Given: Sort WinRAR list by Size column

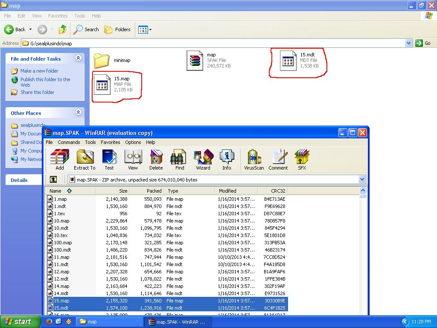Looking at the screenshot, I should 113,191.
